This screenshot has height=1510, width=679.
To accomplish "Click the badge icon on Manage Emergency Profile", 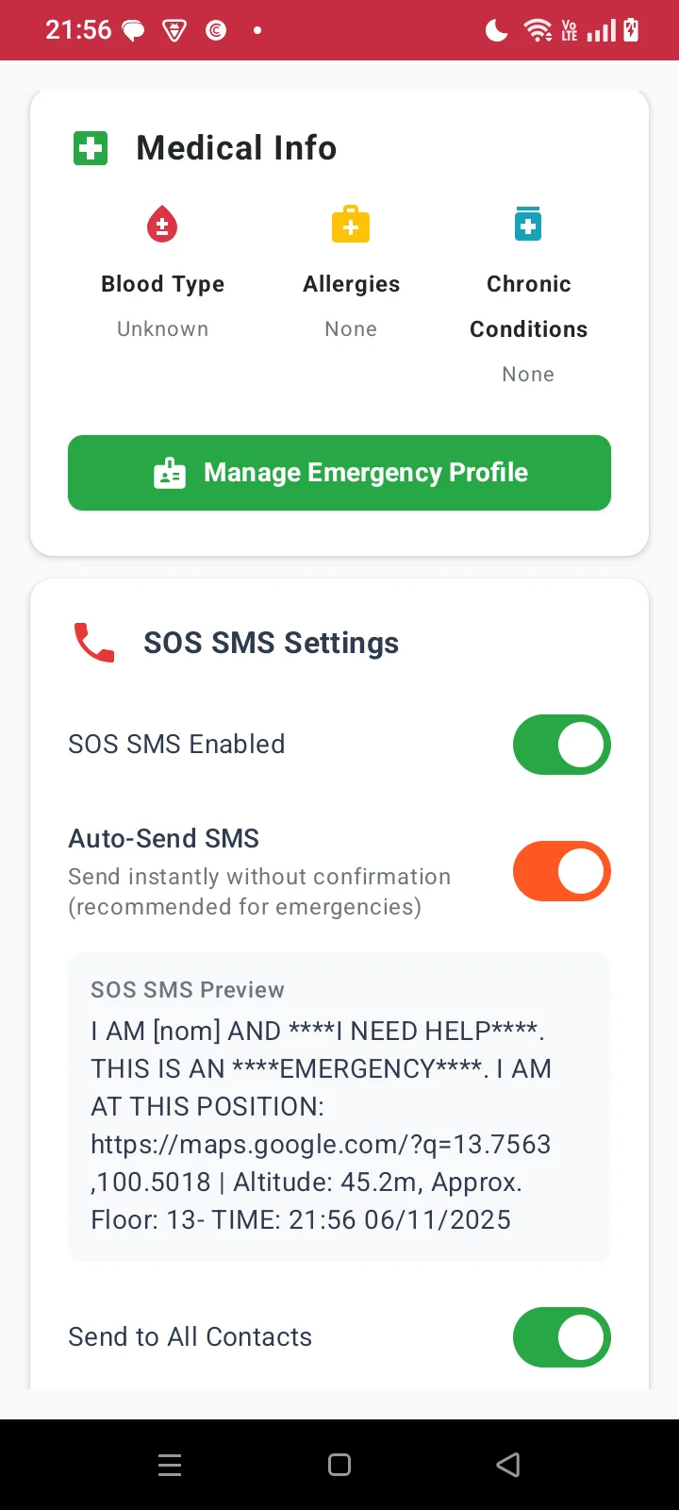I will tap(170, 472).
